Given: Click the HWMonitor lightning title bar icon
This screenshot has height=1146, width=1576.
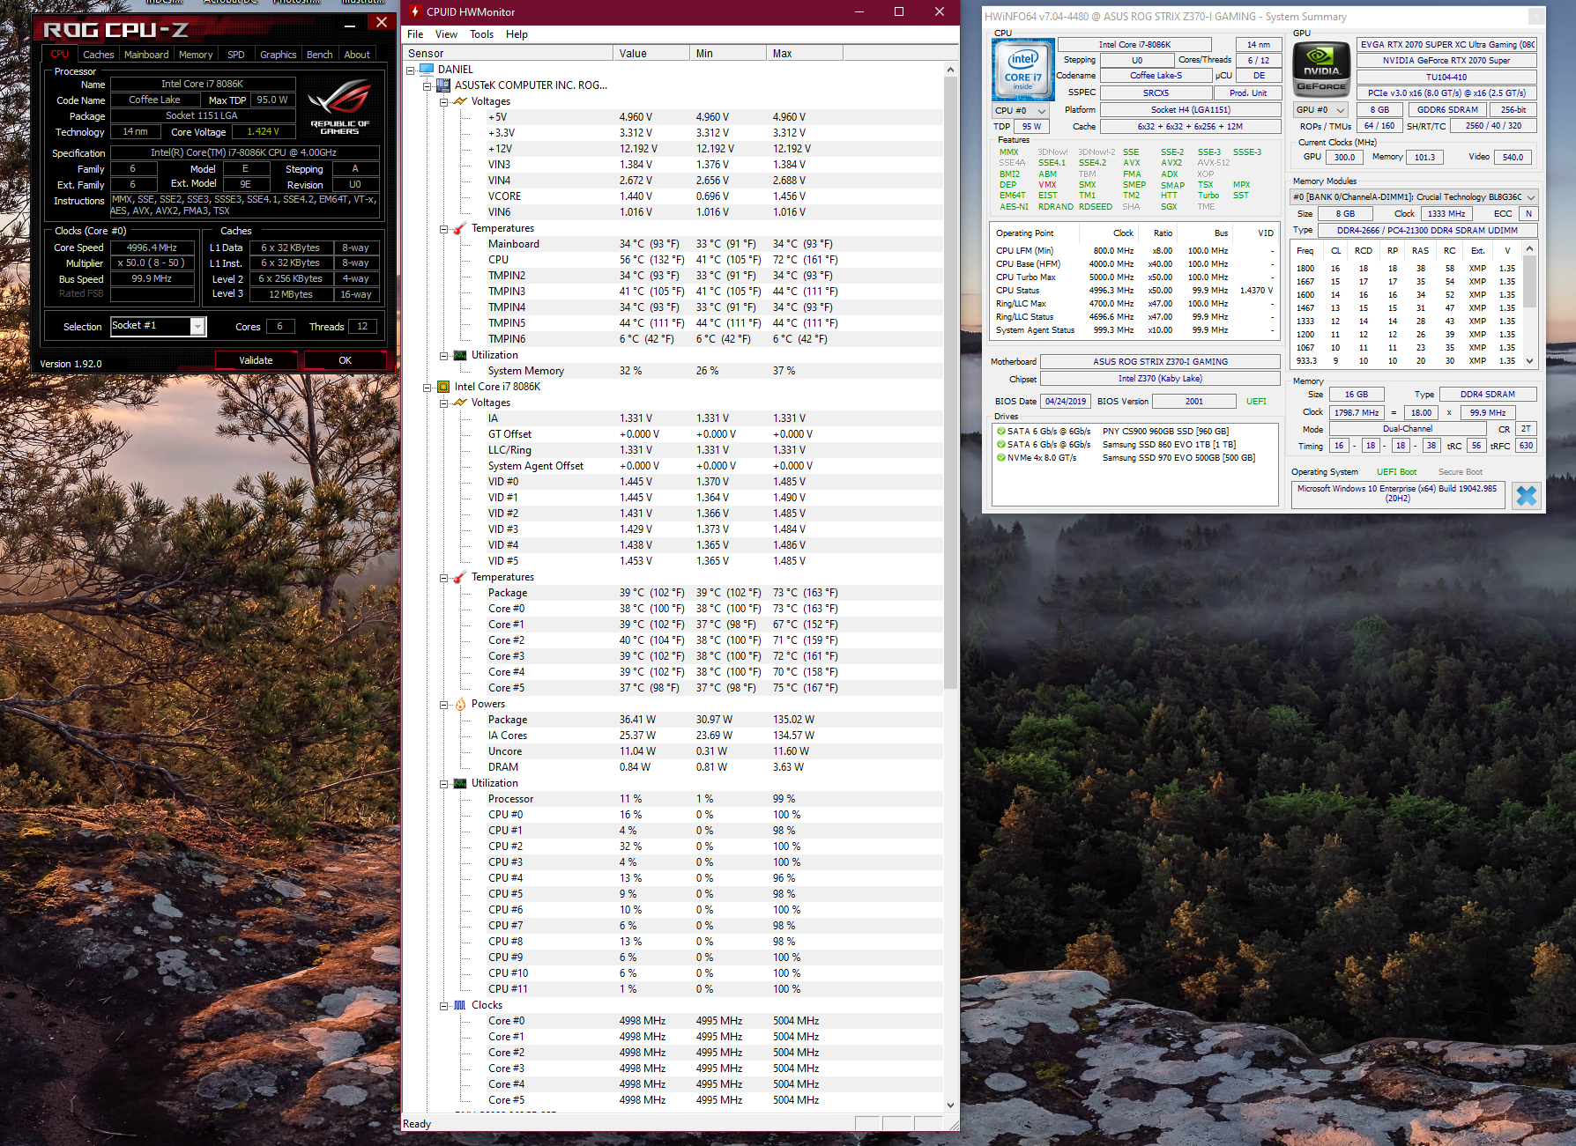Looking at the screenshot, I should pos(414,11).
